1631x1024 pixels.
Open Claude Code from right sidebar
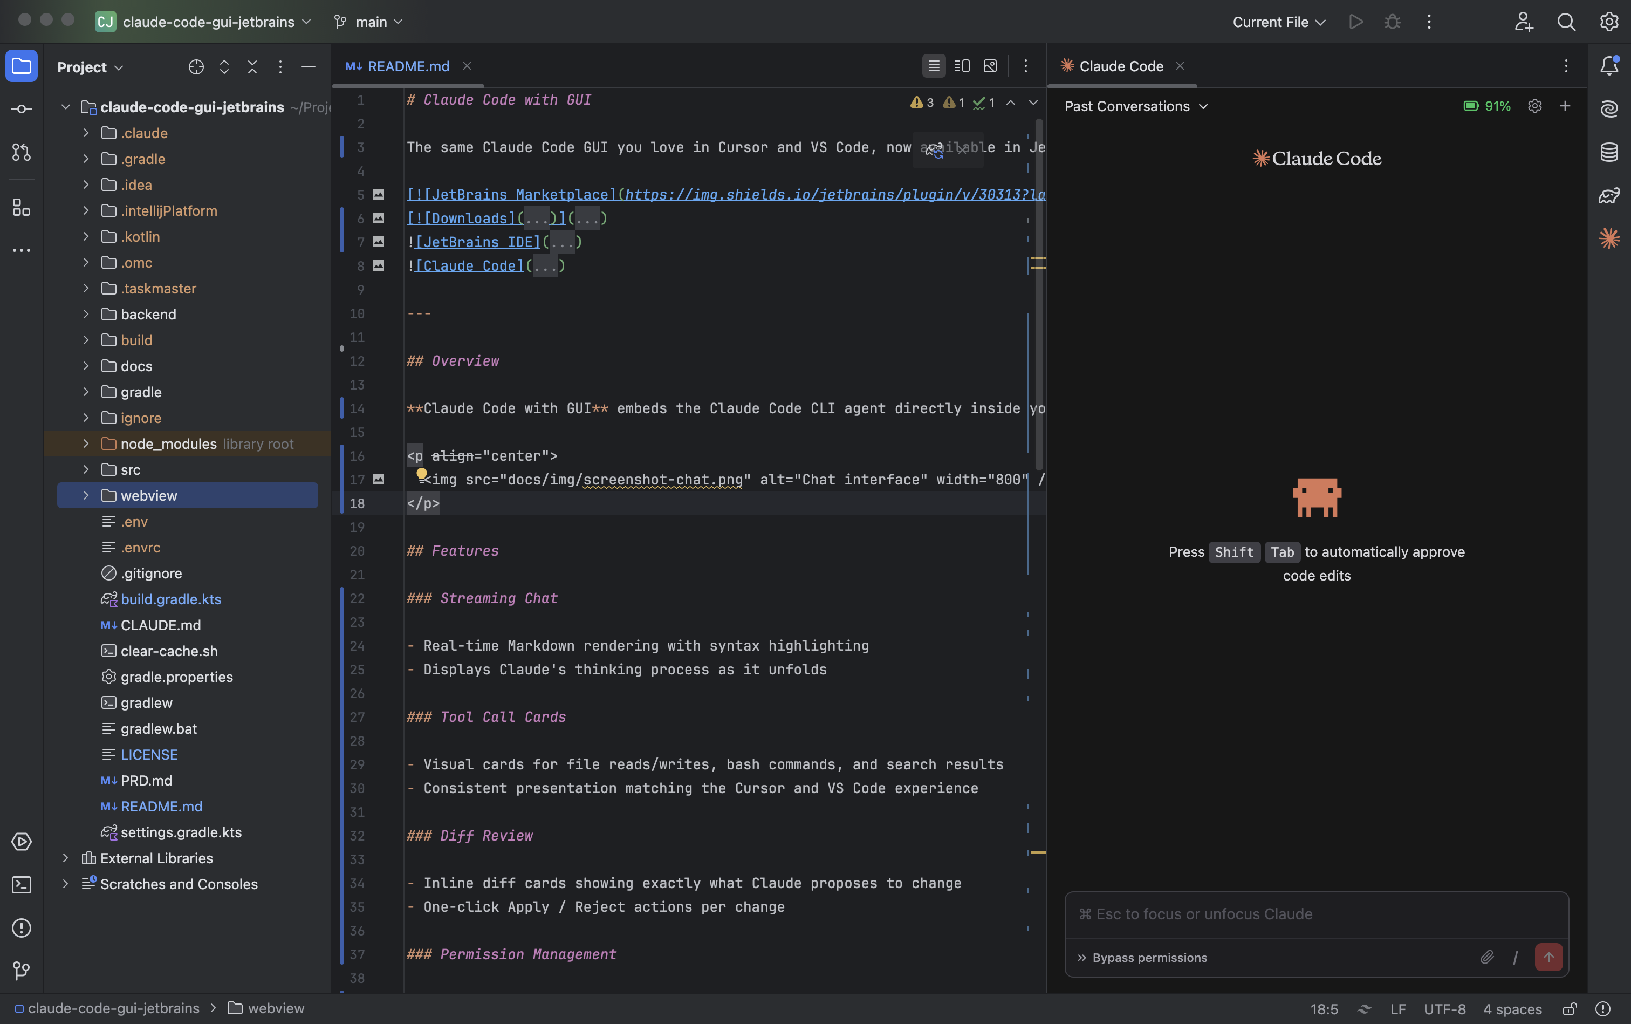pos(1609,238)
